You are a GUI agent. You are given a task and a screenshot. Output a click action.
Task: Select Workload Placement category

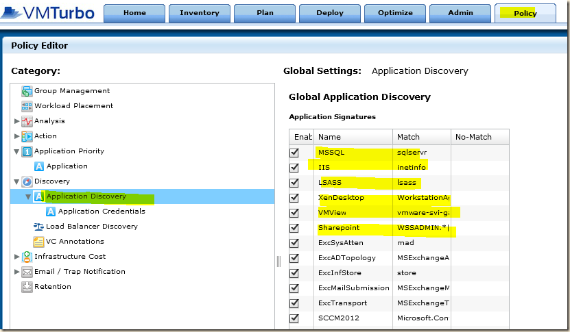[74, 106]
